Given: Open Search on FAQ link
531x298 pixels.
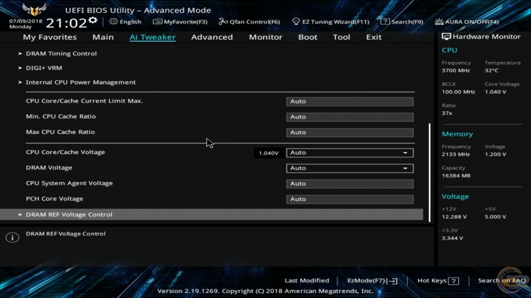Looking at the screenshot, I should 502,281.
